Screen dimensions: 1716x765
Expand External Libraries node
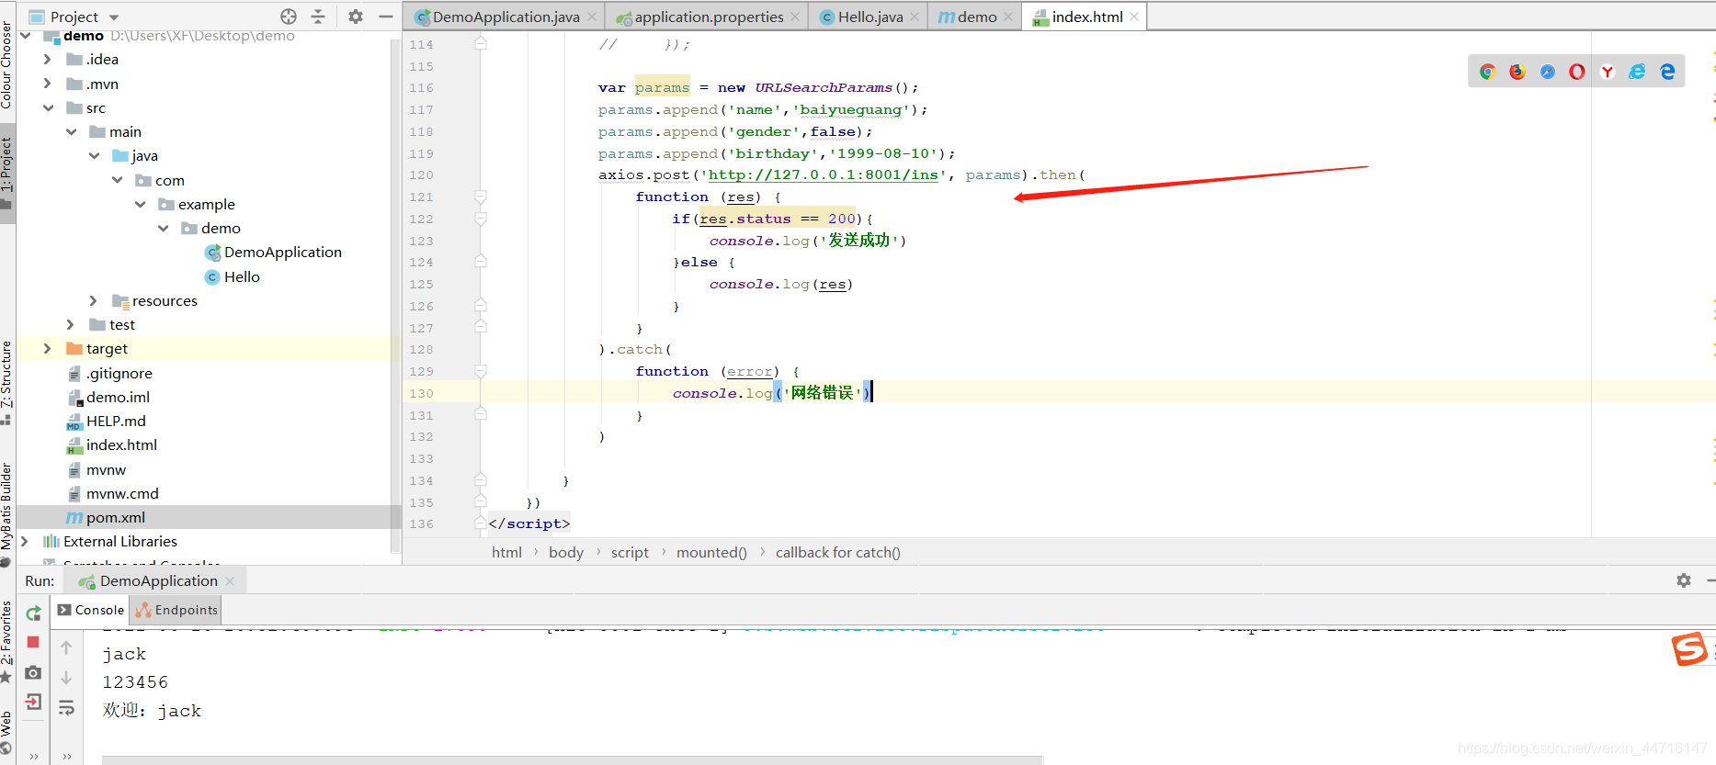click(x=24, y=541)
